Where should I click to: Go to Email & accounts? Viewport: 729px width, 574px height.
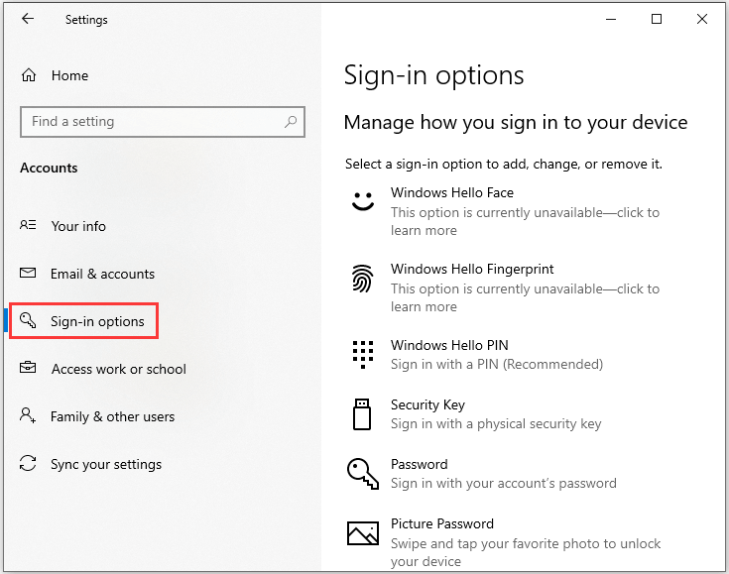(102, 275)
